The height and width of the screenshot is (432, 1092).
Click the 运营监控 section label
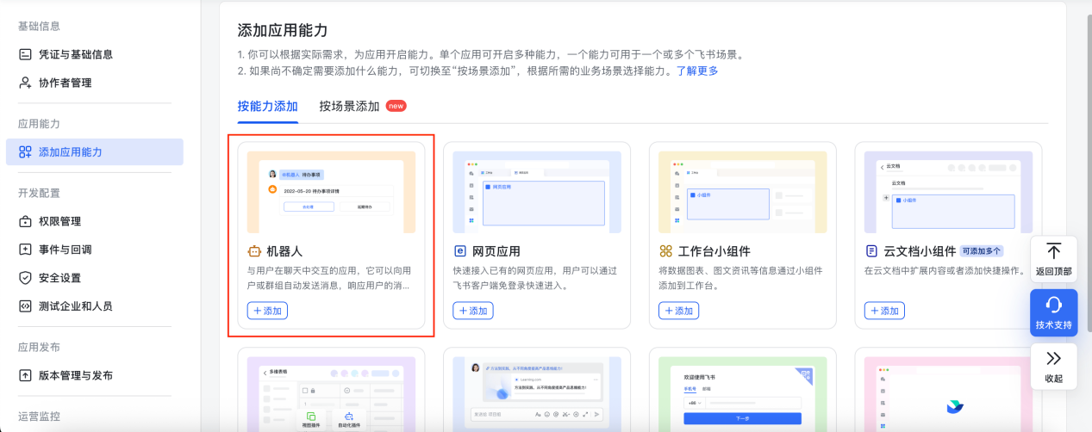coord(40,417)
